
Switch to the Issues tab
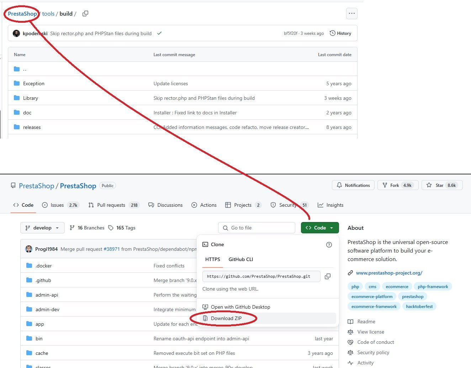coord(60,205)
